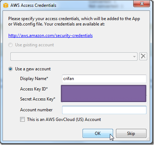The width and height of the screenshot is (154, 145).
Task: Focus the Display Name field containing crifan
Action: (104, 79)
